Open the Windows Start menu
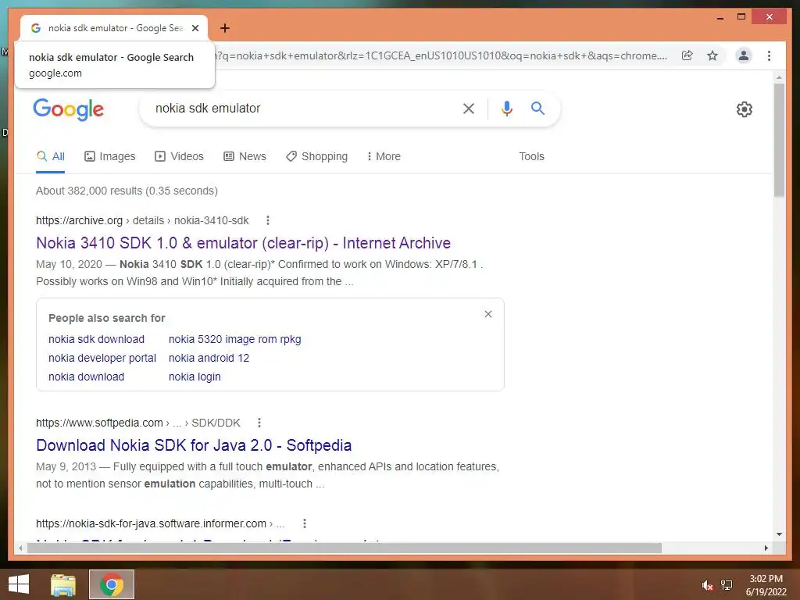This screenshot has width=800, height=600. pos(19,584)
